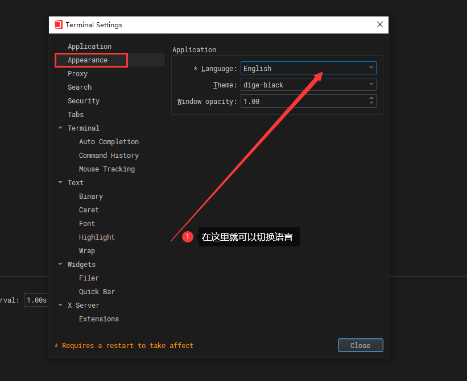
Task: Increase Window opacity with the up stepper
Action: tap(373, 99)
